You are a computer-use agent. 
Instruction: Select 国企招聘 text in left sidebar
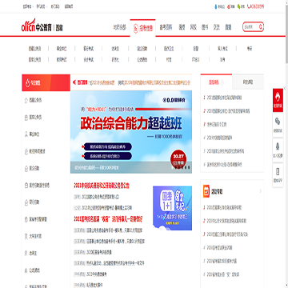coord(34,169)
